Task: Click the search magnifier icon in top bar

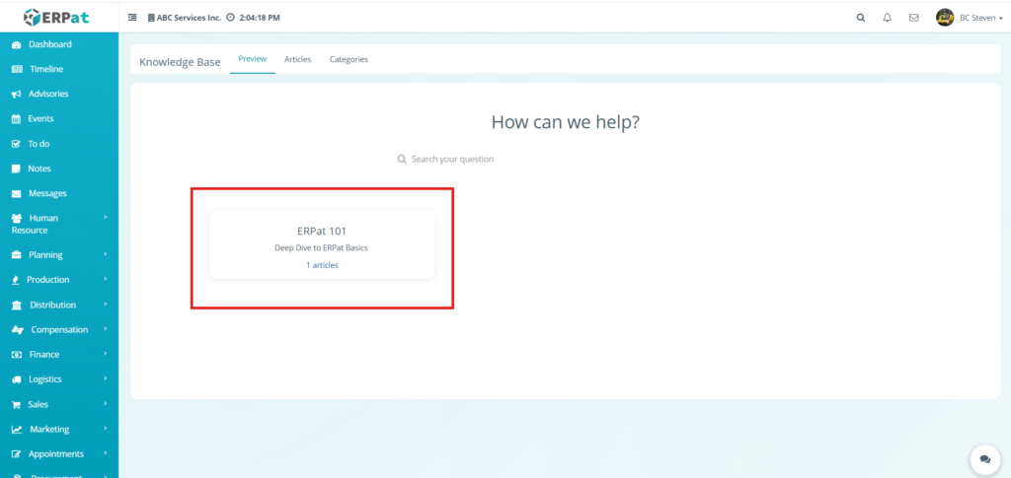Action: coord(860,18)
